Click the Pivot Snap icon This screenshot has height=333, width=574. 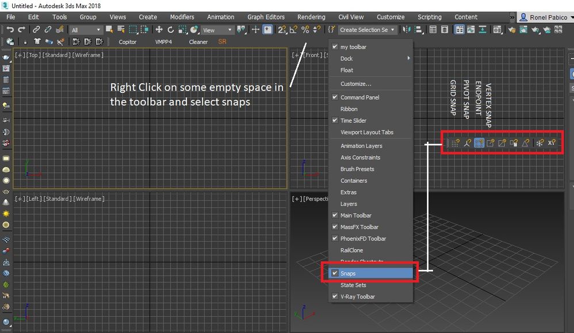click(x=467, y=142)
